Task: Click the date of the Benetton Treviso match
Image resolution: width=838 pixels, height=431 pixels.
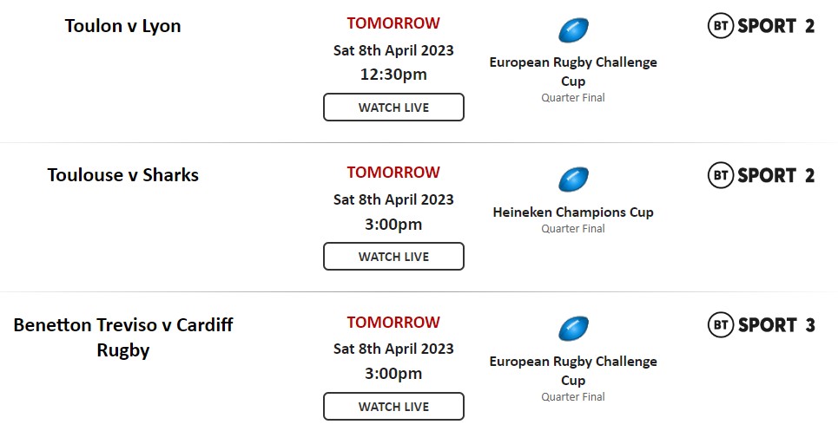Action: coord(393,349)
